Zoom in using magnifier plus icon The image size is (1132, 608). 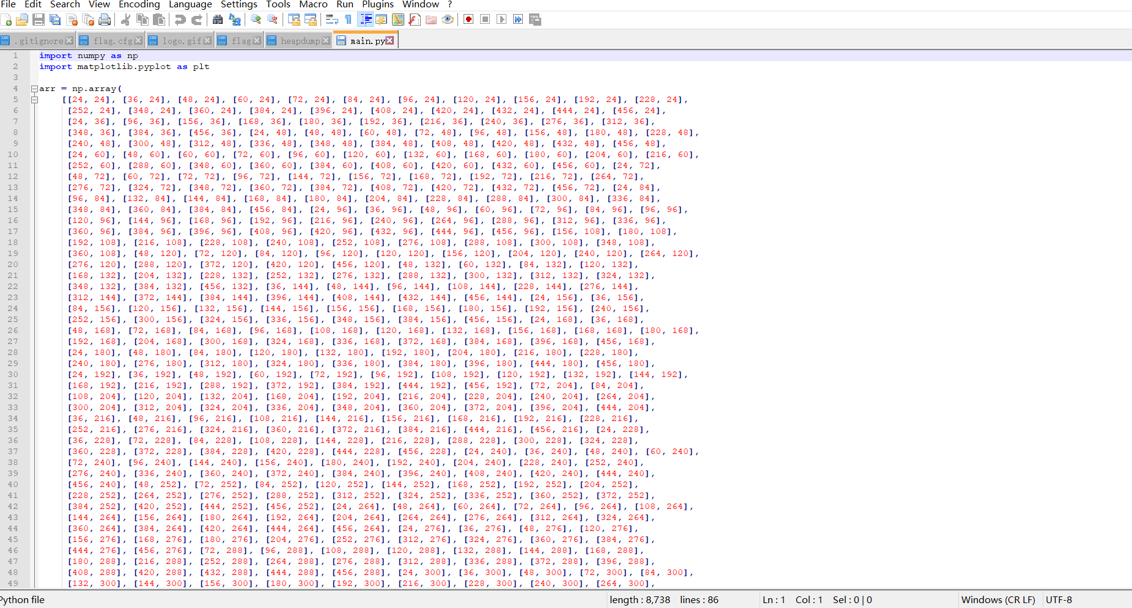pyautogui.click(x=256, y=20)
